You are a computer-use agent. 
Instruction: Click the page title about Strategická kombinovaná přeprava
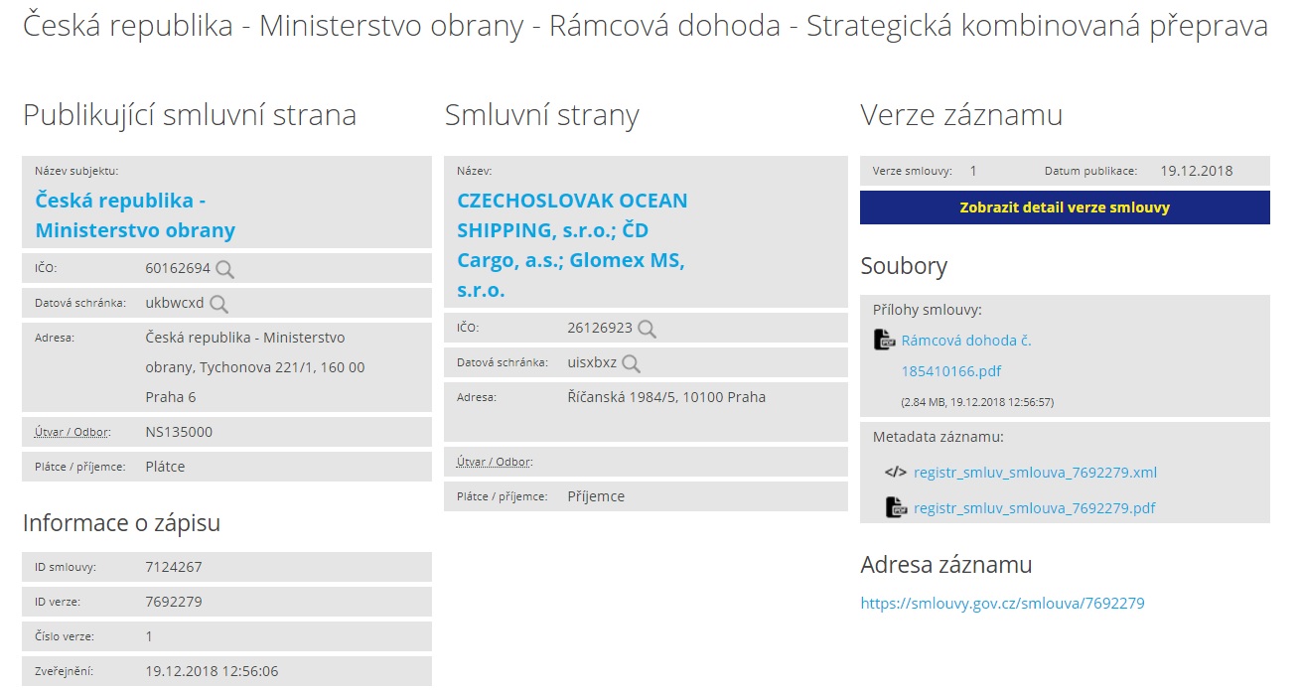tap(646, 27)
